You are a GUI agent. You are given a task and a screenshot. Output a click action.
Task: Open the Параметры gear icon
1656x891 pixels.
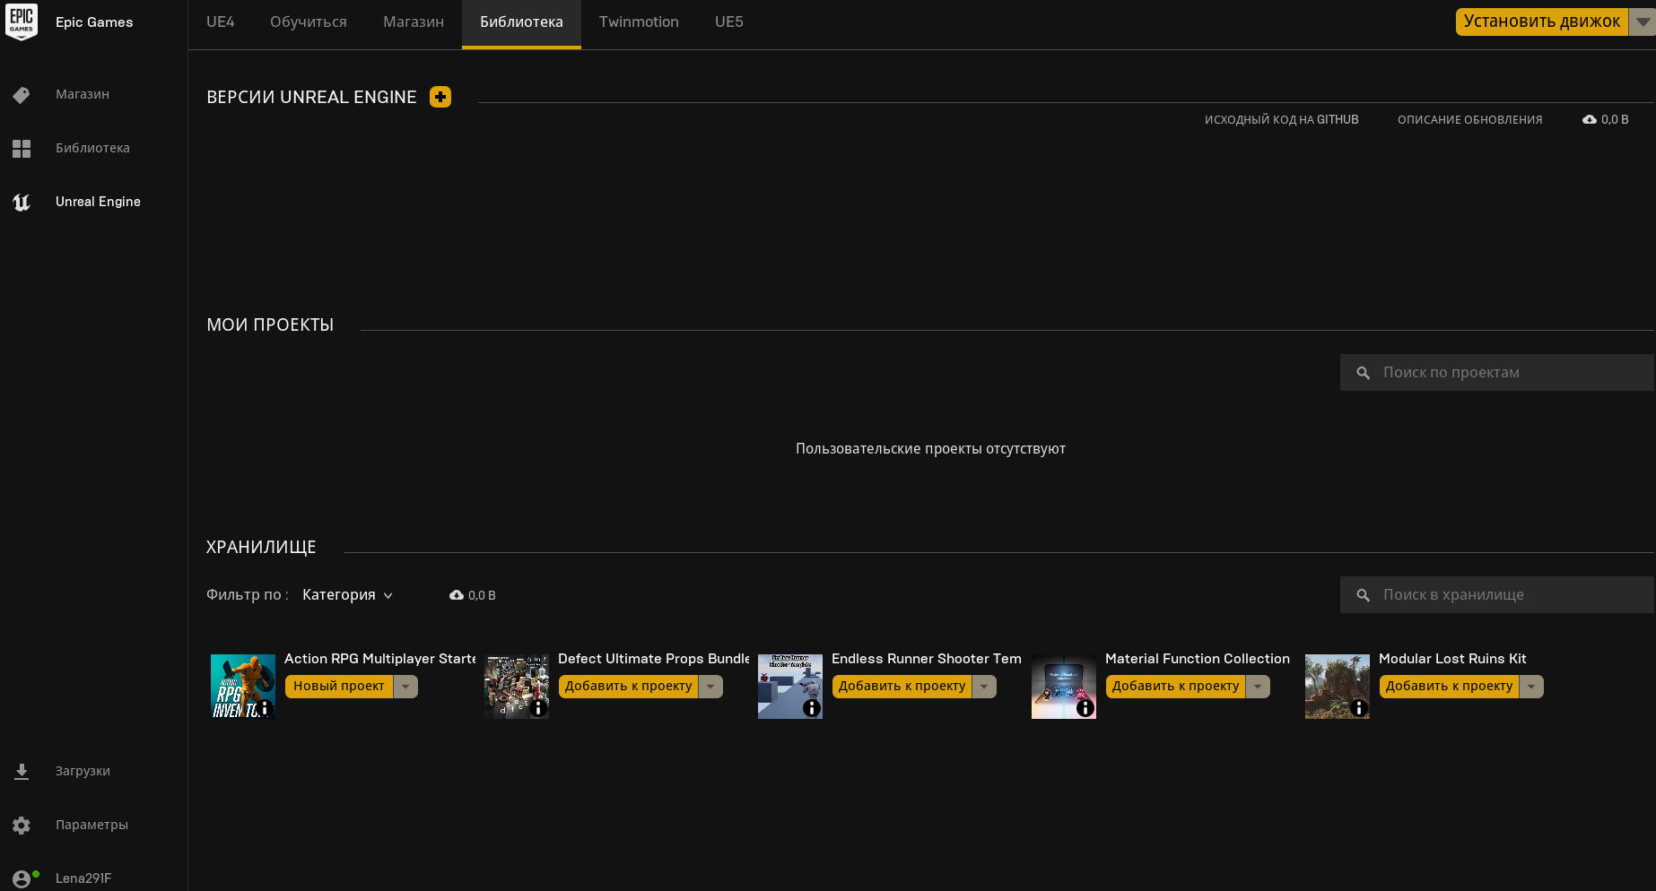(x=22, y=826)
